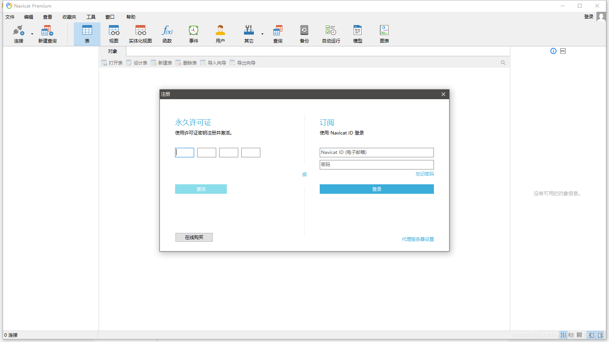Screen dimensions: 609x342
Task: Open the Proxy Server Settings (代理服务器设置) link
Action: pyautogui.click(x=418, y=239)
